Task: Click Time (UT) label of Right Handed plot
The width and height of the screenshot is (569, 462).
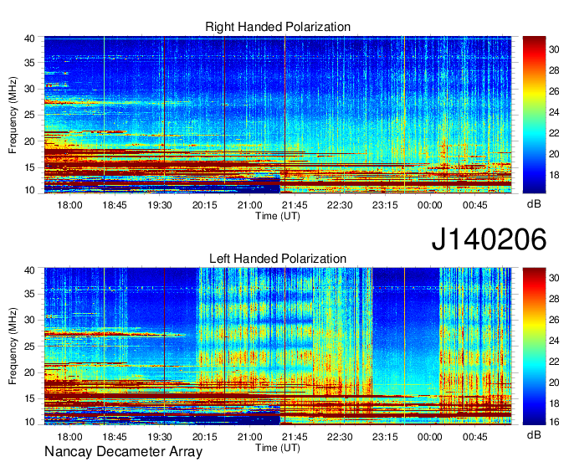Action: (278, 216)
